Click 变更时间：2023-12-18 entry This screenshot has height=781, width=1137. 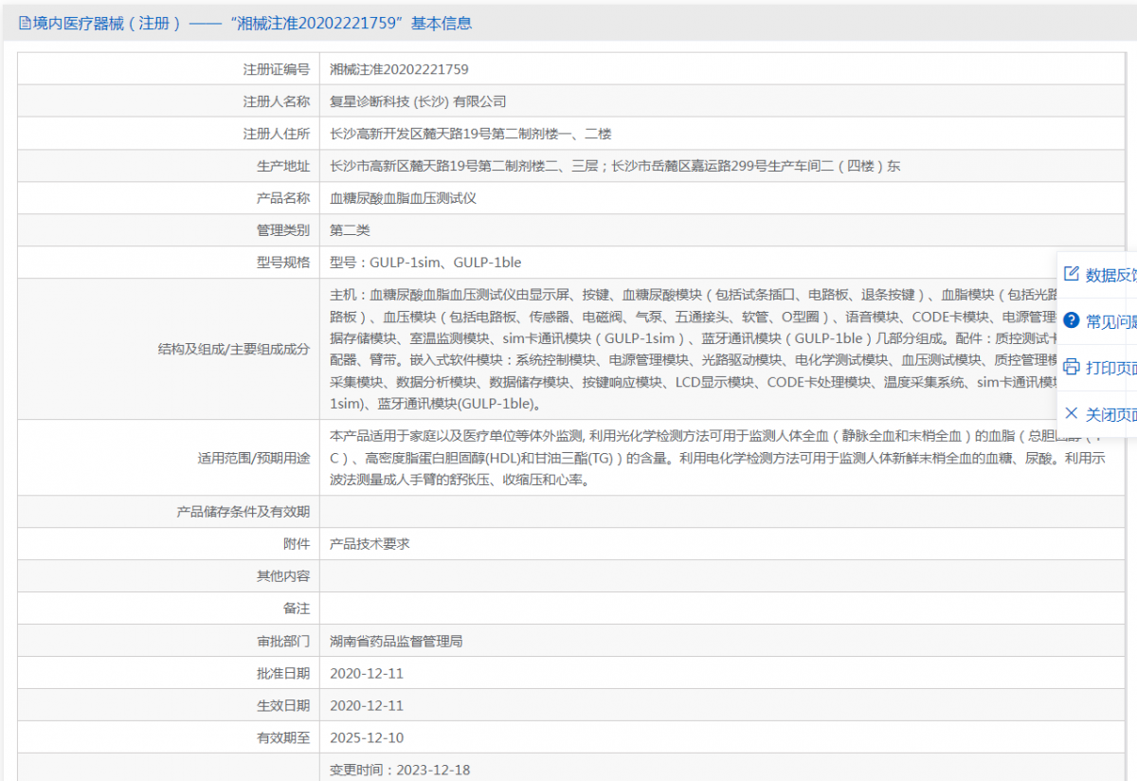click(x=400, y=771)
